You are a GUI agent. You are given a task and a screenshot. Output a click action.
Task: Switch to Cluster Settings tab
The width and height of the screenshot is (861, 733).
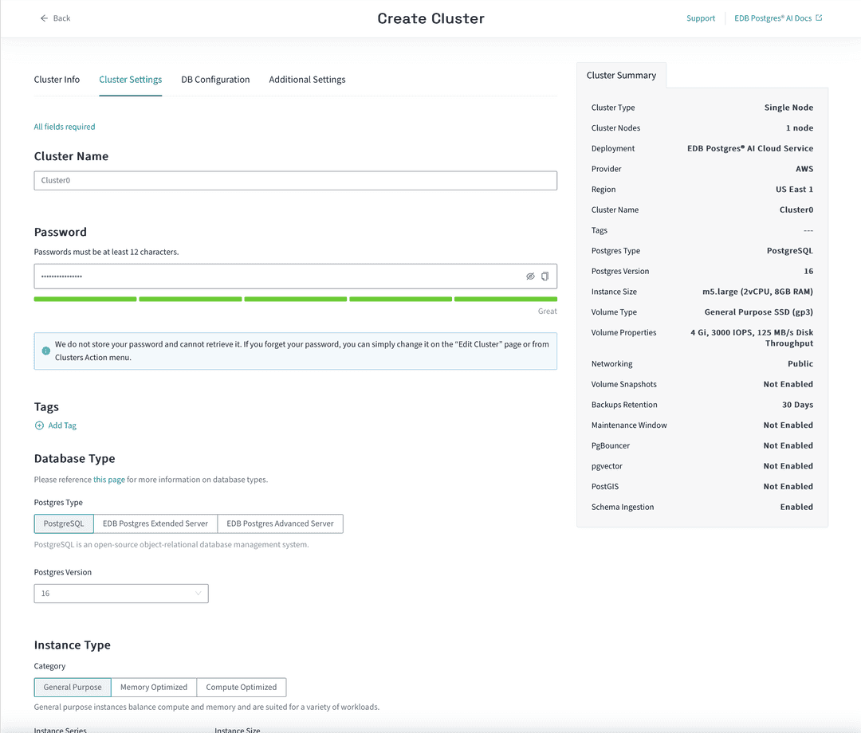pos(130,80)
